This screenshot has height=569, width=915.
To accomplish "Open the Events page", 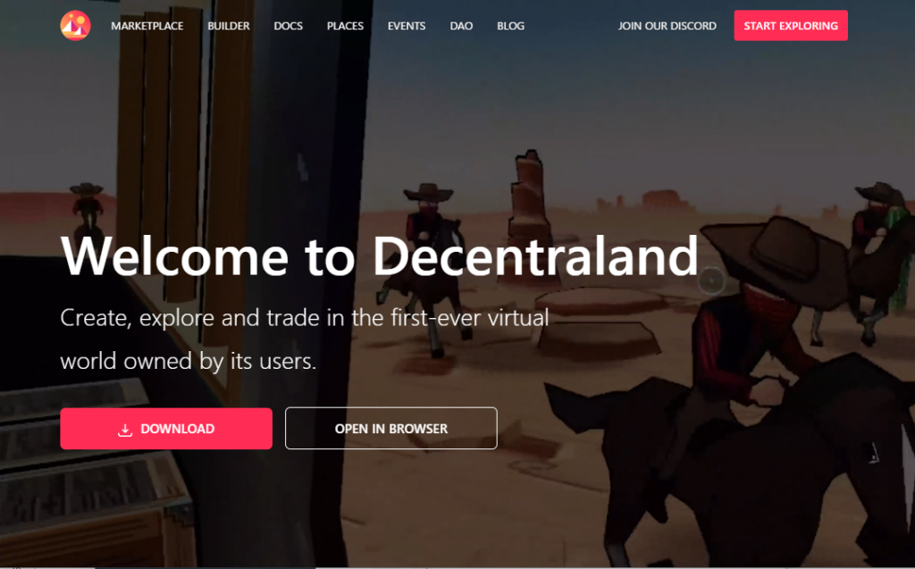I will (x=407, y=26).
